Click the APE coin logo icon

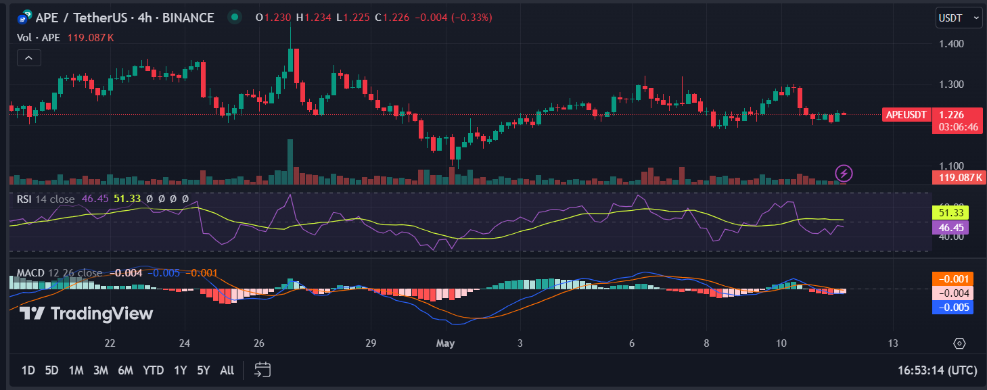click(x=24, y=17)
